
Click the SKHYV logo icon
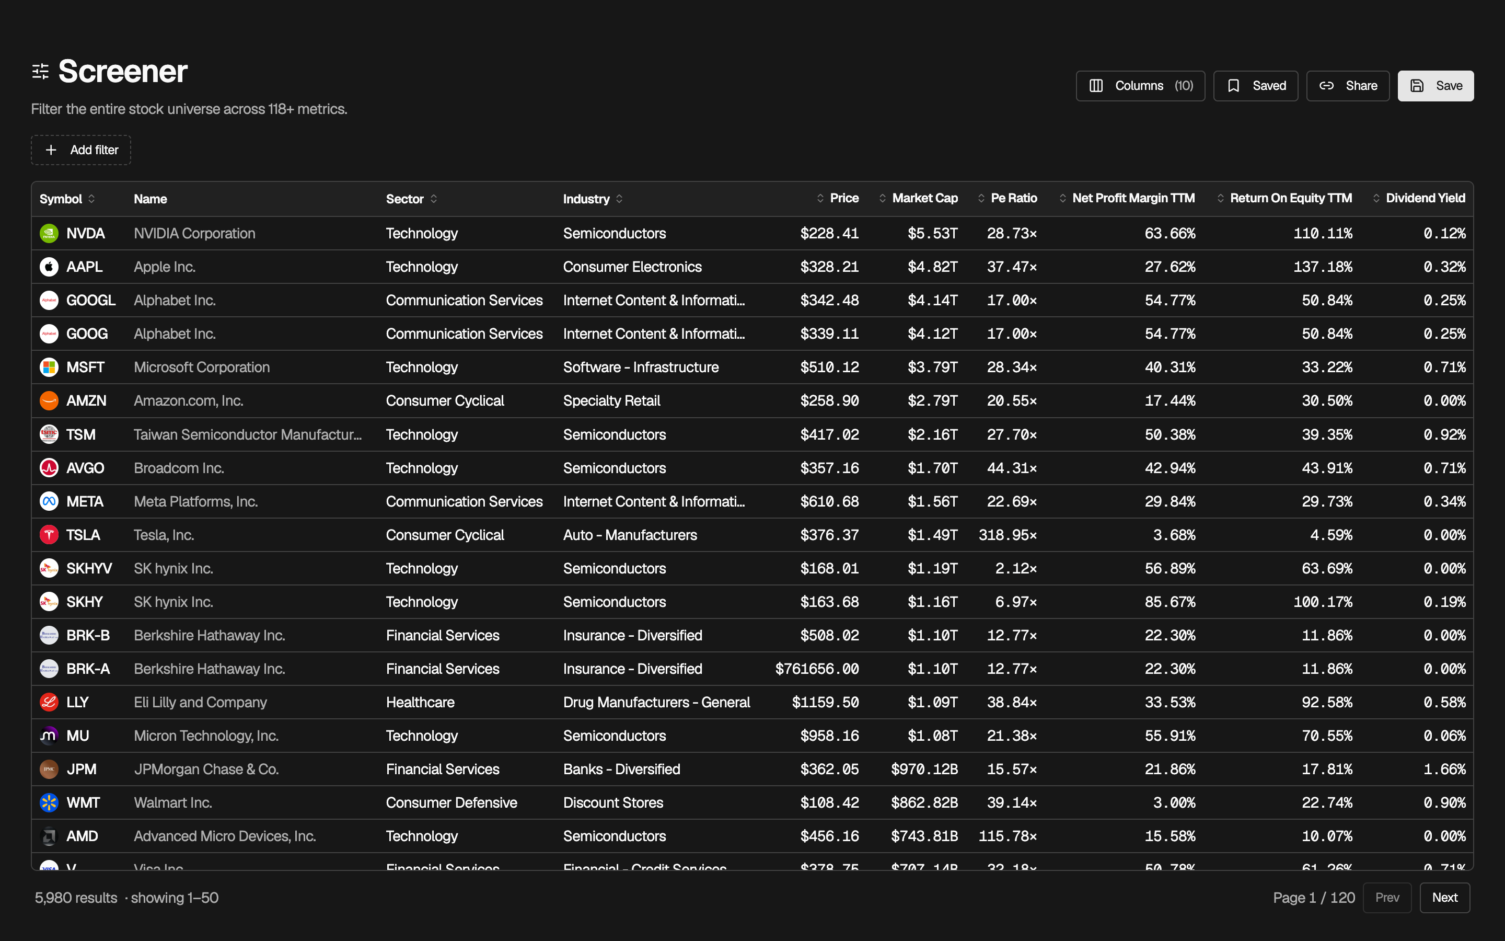[49, 569]
